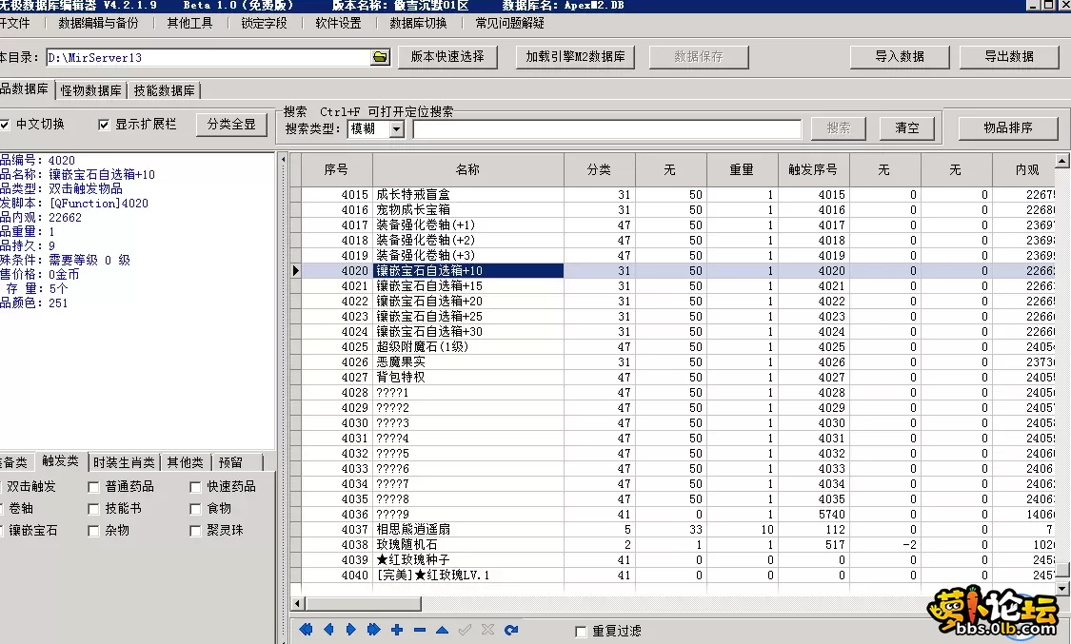The width and height of the screenshot is (1071, 644).
Task: Select the row 成长特戒盲盒
Action: click(678, 194)
